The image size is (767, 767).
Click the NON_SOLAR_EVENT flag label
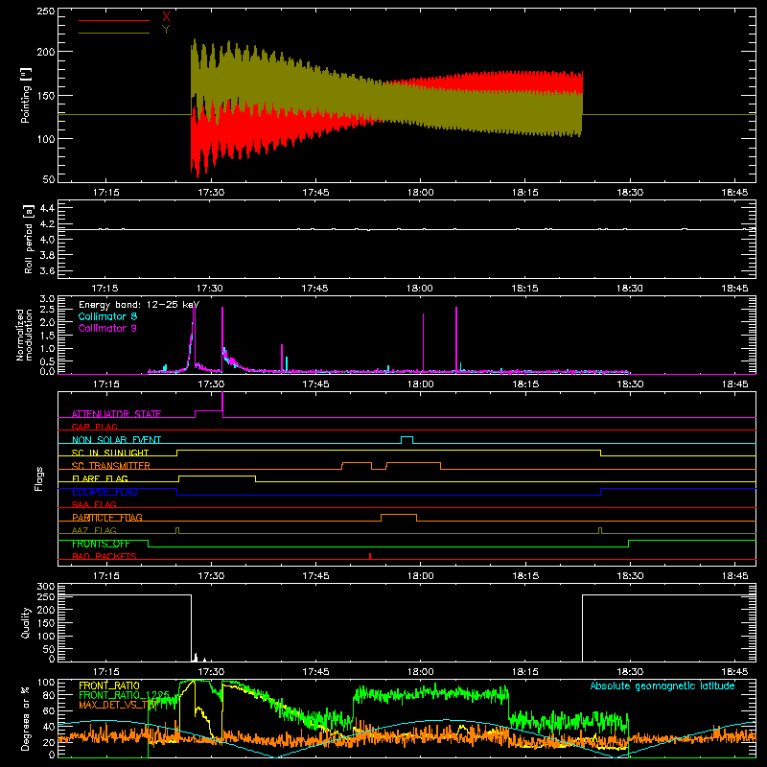pyautogui.click(x=116, y=440)
